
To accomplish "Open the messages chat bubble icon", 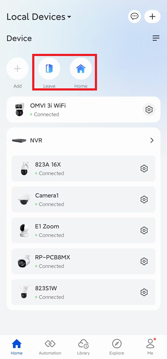I will pyautogui.click(x=134, y=16).
